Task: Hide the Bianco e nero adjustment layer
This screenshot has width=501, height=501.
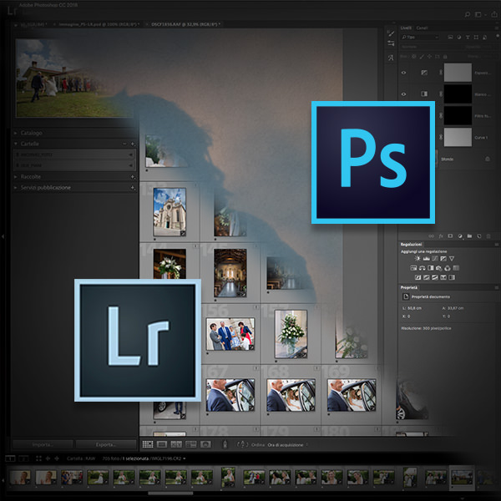Action: [x=403, y=94]
